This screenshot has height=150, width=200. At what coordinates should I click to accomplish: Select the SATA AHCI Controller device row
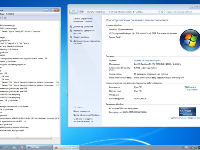20,31
